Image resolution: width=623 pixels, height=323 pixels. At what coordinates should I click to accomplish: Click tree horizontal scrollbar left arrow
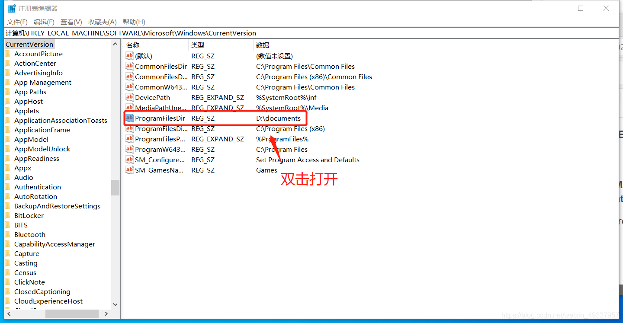pyautogui.click(x=8, y=314)
